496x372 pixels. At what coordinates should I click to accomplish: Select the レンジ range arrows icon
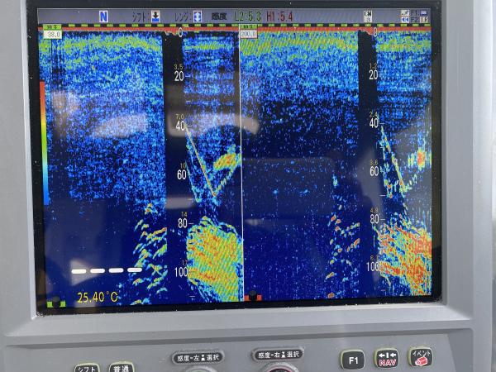point(198,17)
